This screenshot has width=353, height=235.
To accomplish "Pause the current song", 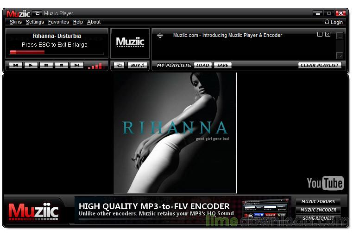I will pos(46,65).
